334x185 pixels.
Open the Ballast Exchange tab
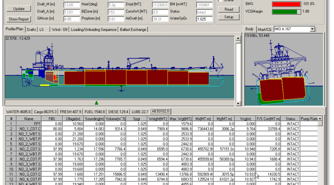[133, 30]
